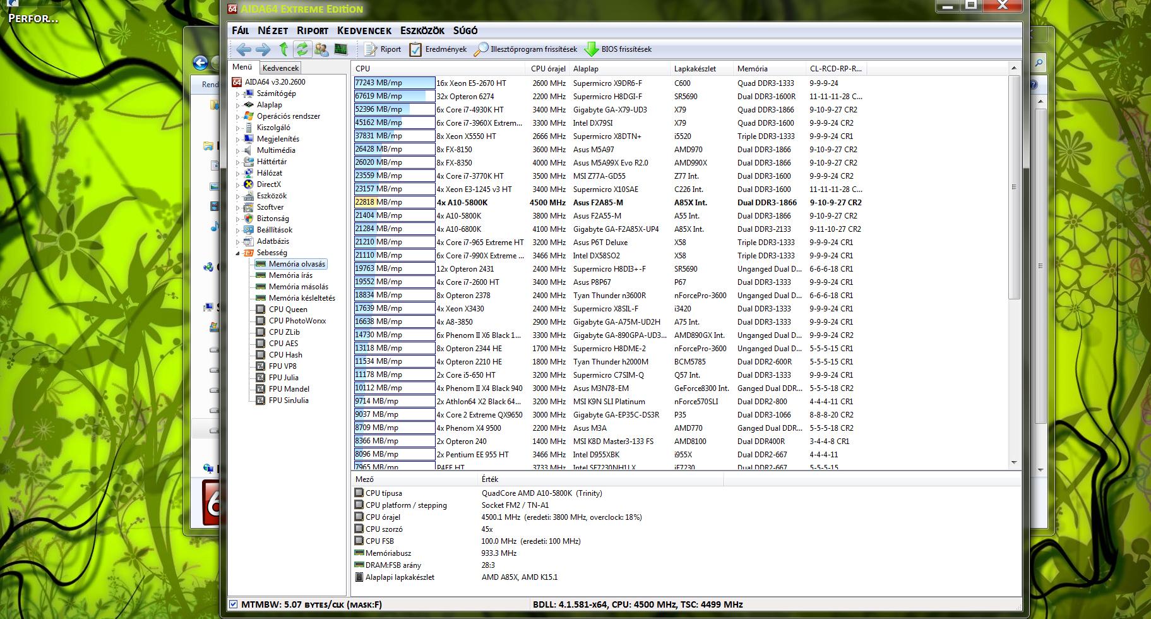Open the Riport toolbar button
The width and height of the screenshot is (1151, 619).
click(383, 49)
